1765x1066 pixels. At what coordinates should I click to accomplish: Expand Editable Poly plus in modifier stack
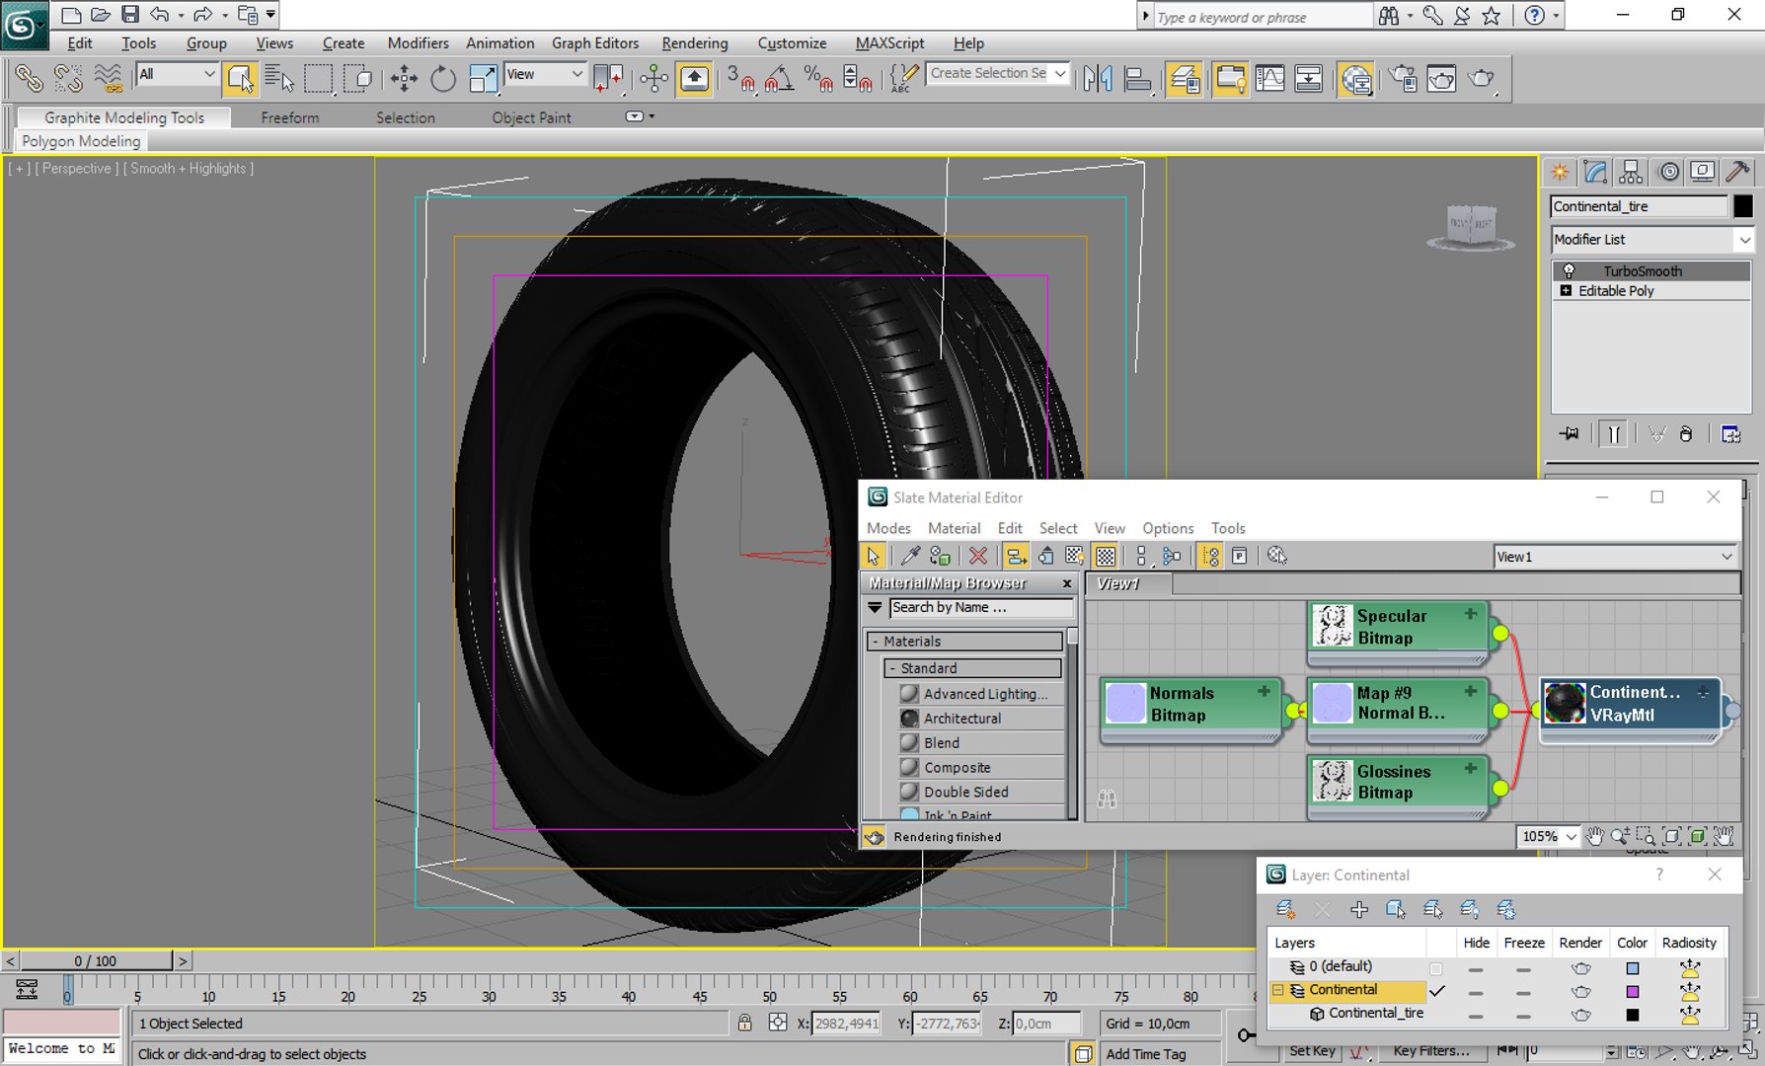click(1566, 290)
